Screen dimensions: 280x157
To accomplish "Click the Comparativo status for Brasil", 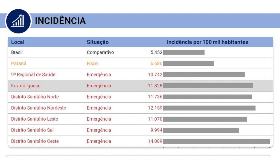I will pyautogui.click(x=100, y=52).
